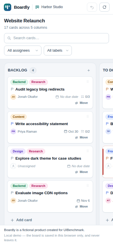Click the PR avatar beside Priya Raman
Screen dimensions: 113x245
[13, 131]
